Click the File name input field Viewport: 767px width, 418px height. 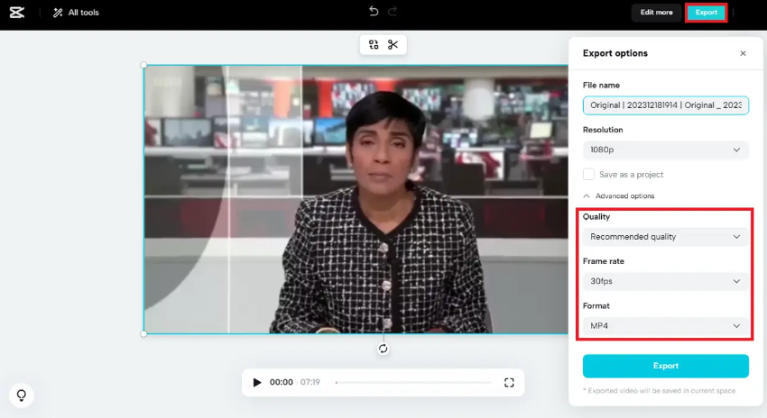665,105
